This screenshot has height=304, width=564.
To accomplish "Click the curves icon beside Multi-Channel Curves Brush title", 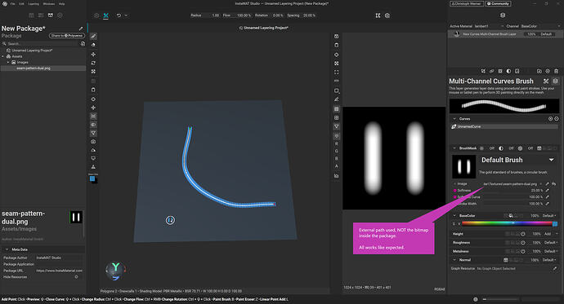I will coord(546,81).
